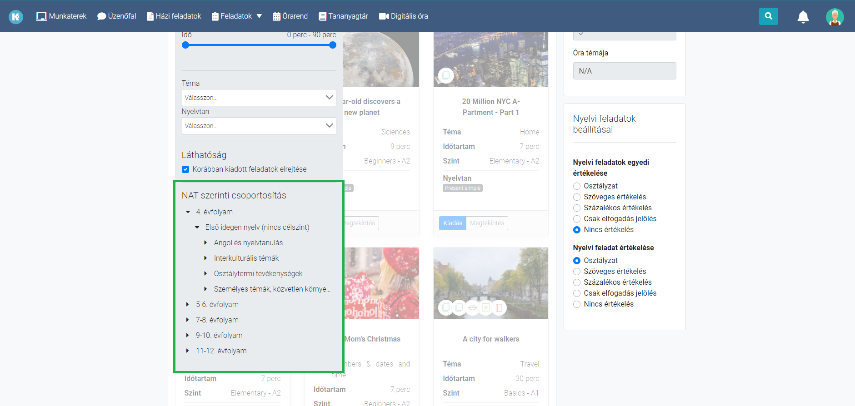Open Tananyagtár page
855x406 pixels.
(x=343, y=16)
